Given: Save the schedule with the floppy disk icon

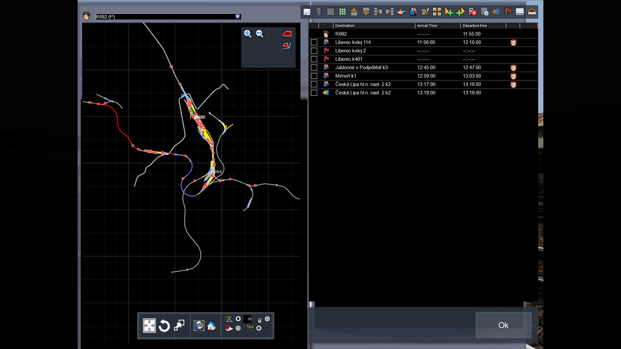Looking at the screenshot, I should (x=306, y=12).
